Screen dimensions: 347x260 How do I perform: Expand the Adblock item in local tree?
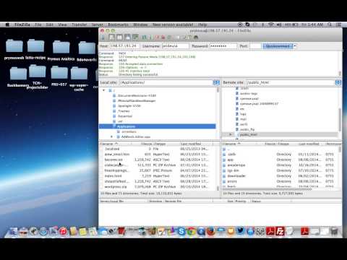pos(111,136)
